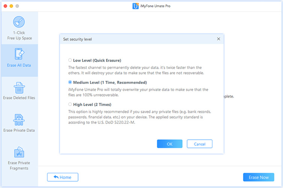
Task: Click the Erase All Data label
Action: pos(19,65)
